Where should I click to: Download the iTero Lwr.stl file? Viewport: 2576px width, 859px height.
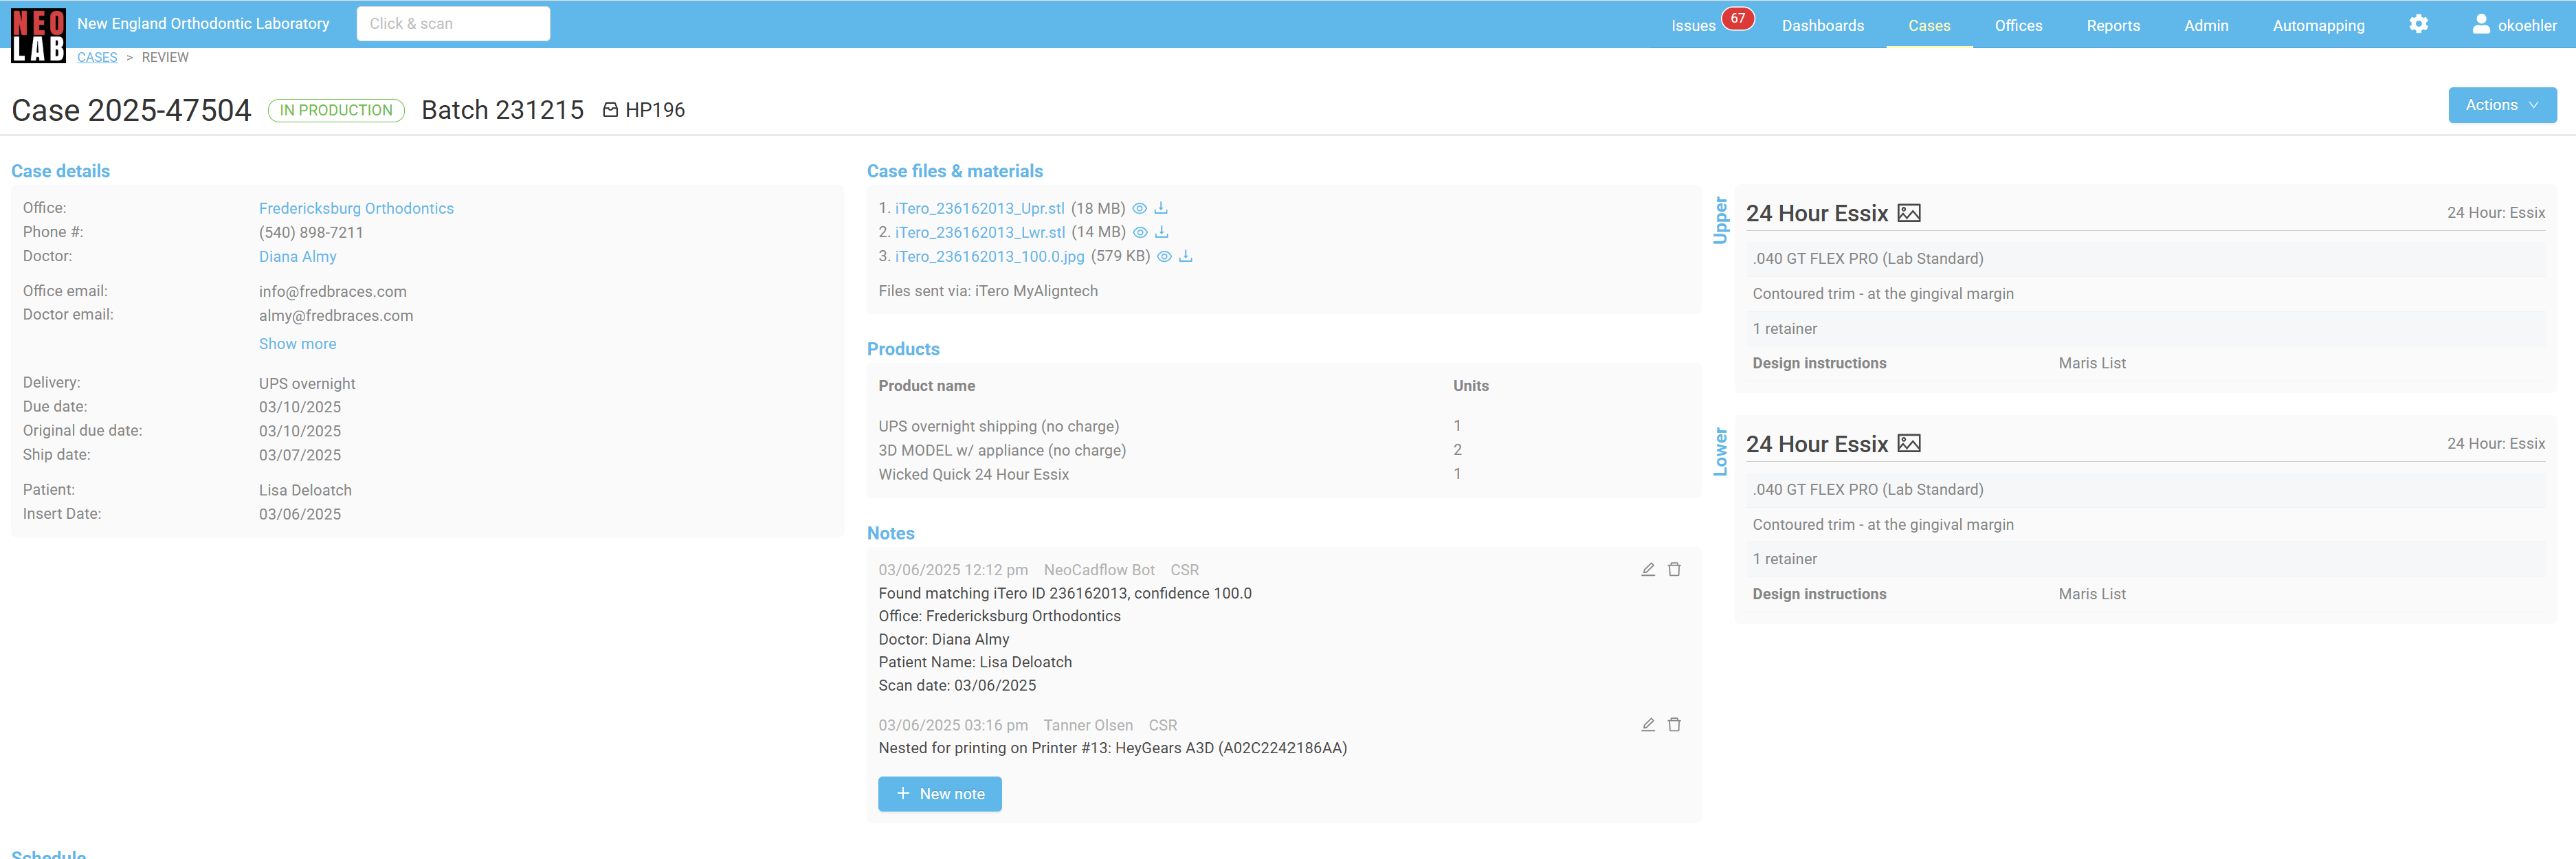click(x=1162, y=232)
